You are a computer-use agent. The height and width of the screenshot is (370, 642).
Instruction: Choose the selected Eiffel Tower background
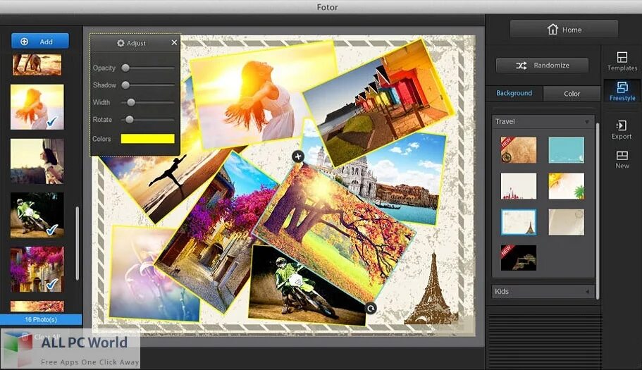(519, 222)
